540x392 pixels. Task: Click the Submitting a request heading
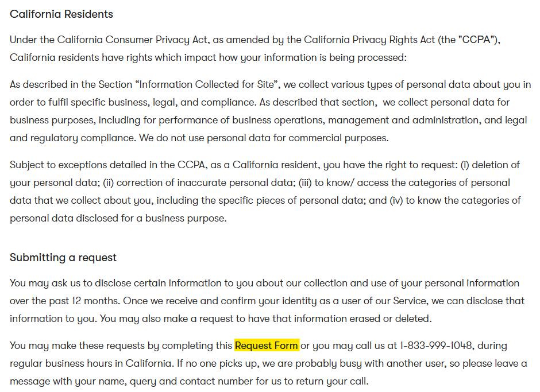[63, 258]
